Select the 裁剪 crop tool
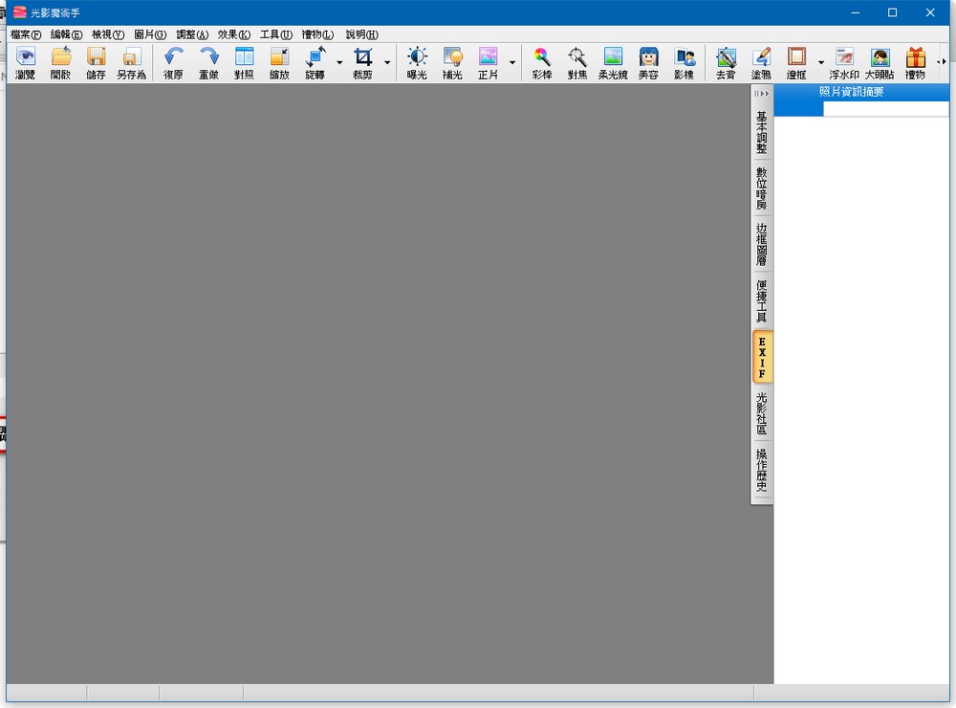 [362, 62]
